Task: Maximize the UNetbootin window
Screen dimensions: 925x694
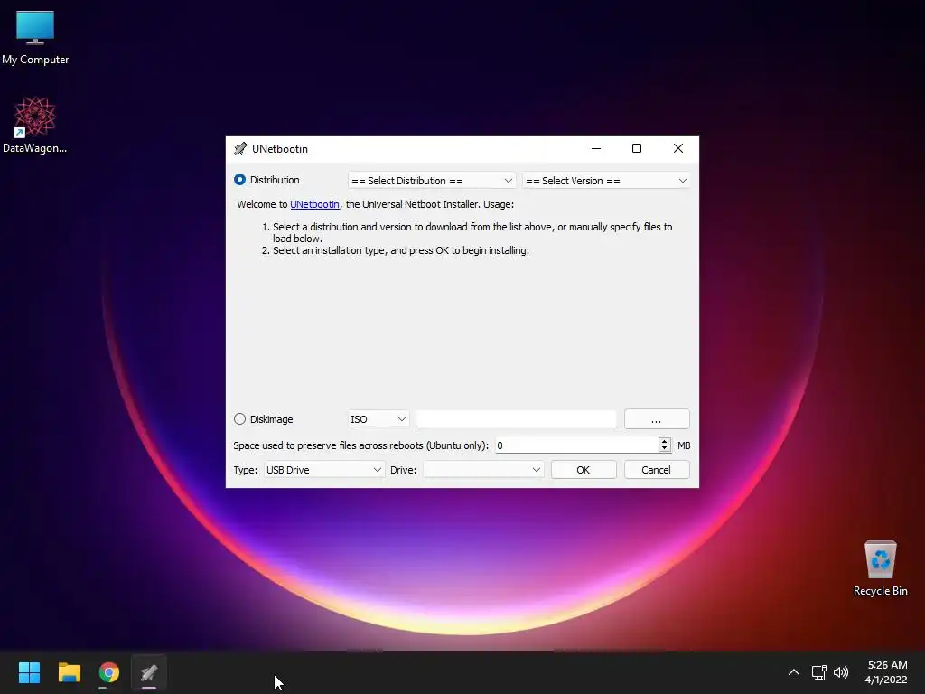Action: (637, 149)
